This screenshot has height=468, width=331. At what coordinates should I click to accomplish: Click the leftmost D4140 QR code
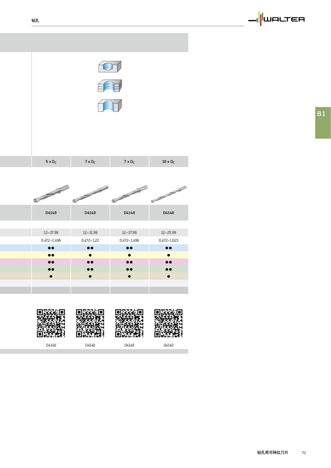tap(51, 323)
